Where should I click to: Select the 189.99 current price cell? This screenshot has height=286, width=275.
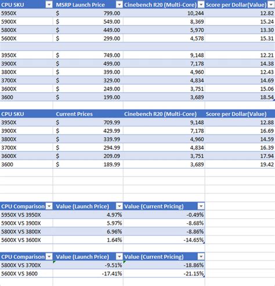tap(88, 164)
